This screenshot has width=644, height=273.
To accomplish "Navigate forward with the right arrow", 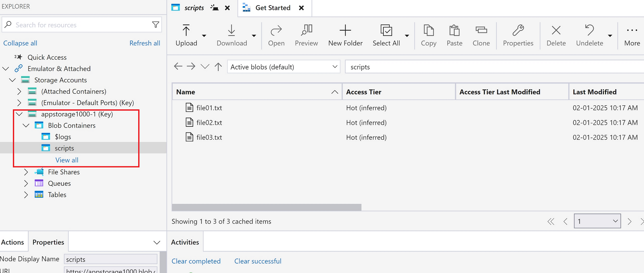I will (x=191, y=66).
